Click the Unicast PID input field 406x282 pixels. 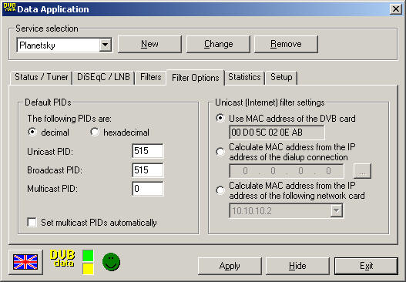coord(148,151)
